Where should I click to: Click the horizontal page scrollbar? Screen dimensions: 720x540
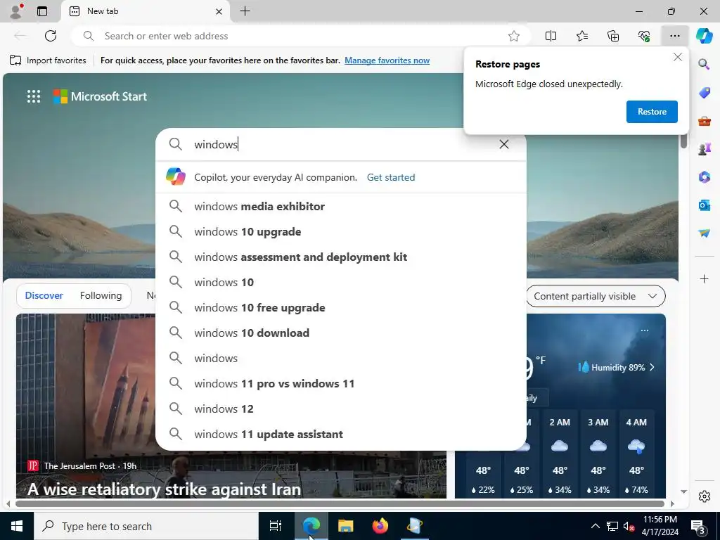340,503
